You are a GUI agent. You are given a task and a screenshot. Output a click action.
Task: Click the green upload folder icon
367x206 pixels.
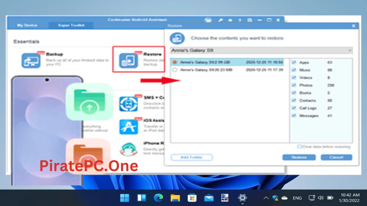tap(90, 102)
